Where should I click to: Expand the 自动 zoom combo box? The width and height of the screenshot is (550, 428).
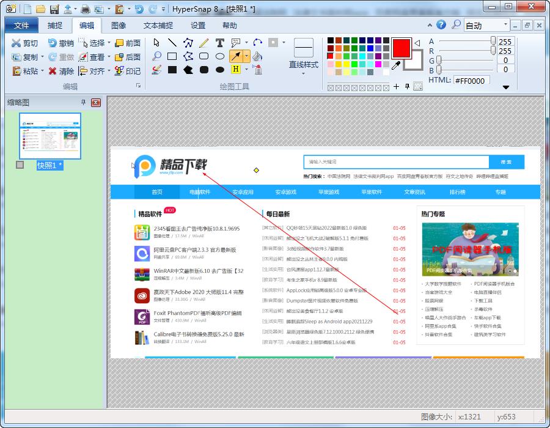tap(505, 25)
